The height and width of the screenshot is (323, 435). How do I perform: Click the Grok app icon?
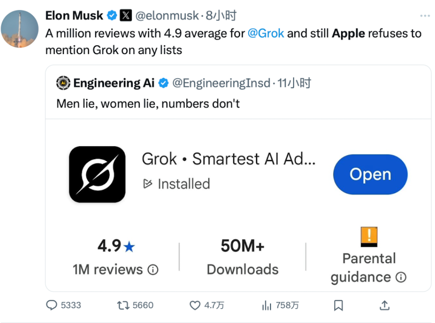[97, 175]
